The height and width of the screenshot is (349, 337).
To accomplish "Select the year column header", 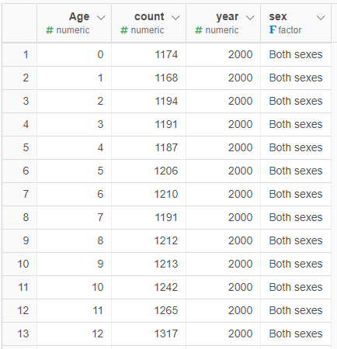I will pyautogui.click(x=224, y=23).
